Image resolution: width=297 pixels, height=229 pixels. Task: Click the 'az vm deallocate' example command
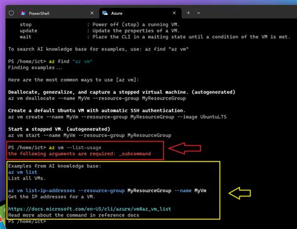(x=97, y=98)
